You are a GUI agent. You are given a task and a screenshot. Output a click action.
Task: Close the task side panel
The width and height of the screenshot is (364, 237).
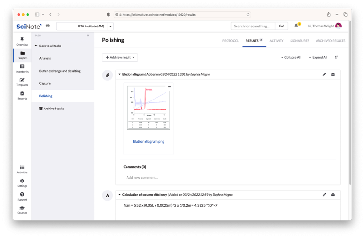point(88,36)
